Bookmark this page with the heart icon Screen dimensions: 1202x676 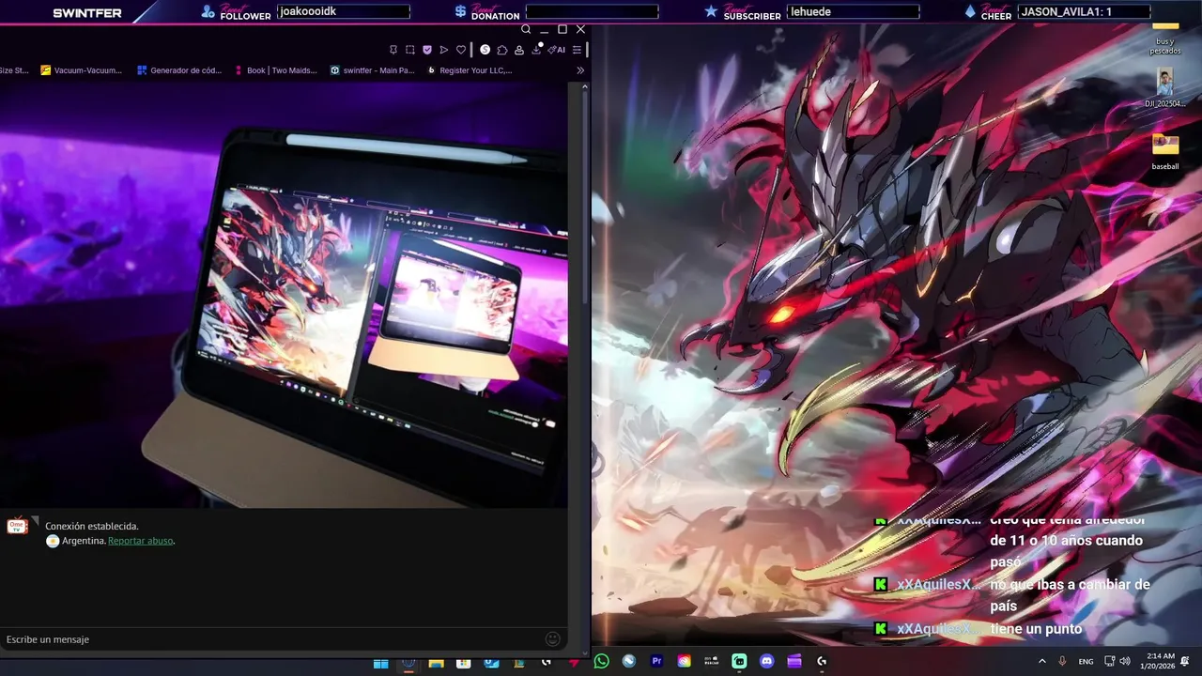click(461, 50)
